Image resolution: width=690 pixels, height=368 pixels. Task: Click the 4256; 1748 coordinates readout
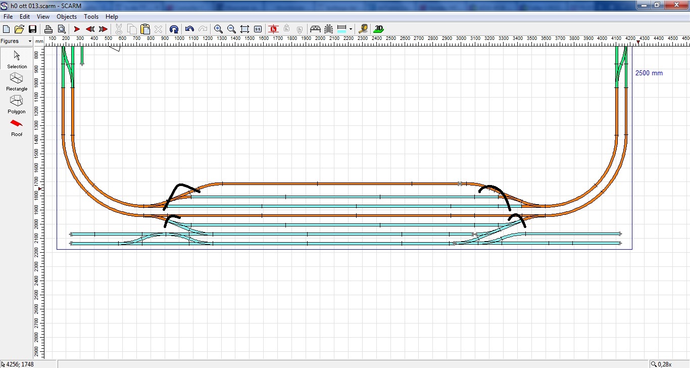click(x=20, y=364)
